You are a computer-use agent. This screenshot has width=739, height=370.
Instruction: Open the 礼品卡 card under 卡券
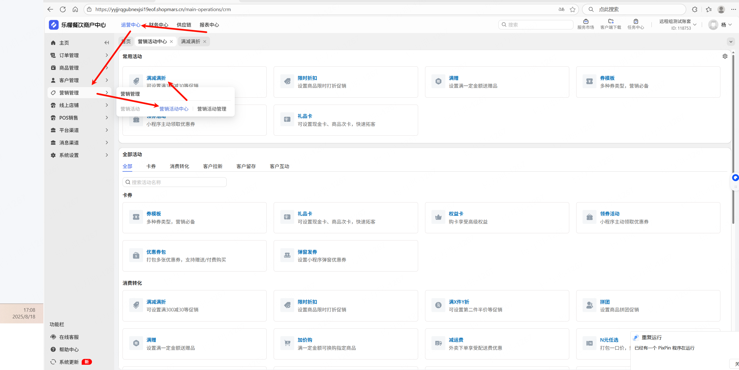pos(346,218)
